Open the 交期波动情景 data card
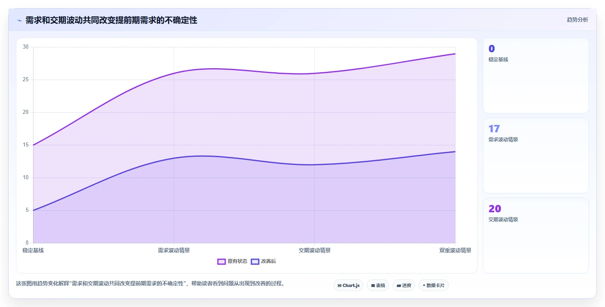Screen dimensions: 605x307 tap(536, 236)
